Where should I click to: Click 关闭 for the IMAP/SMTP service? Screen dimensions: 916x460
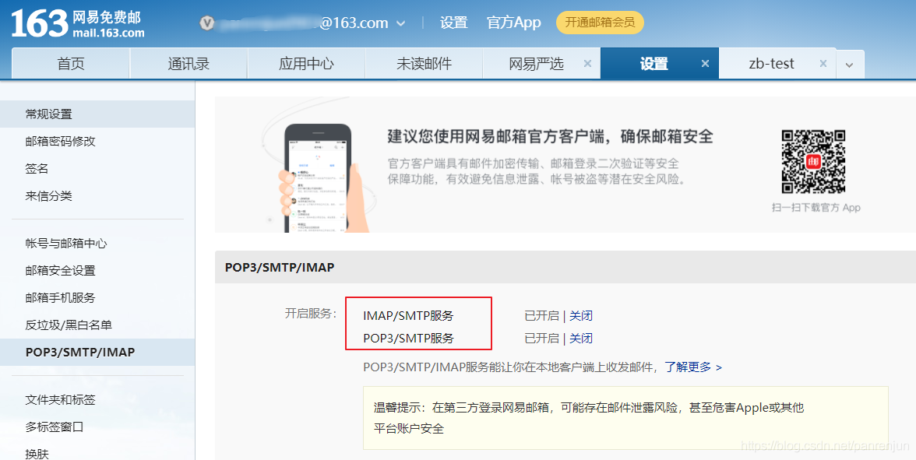[581, 316]
